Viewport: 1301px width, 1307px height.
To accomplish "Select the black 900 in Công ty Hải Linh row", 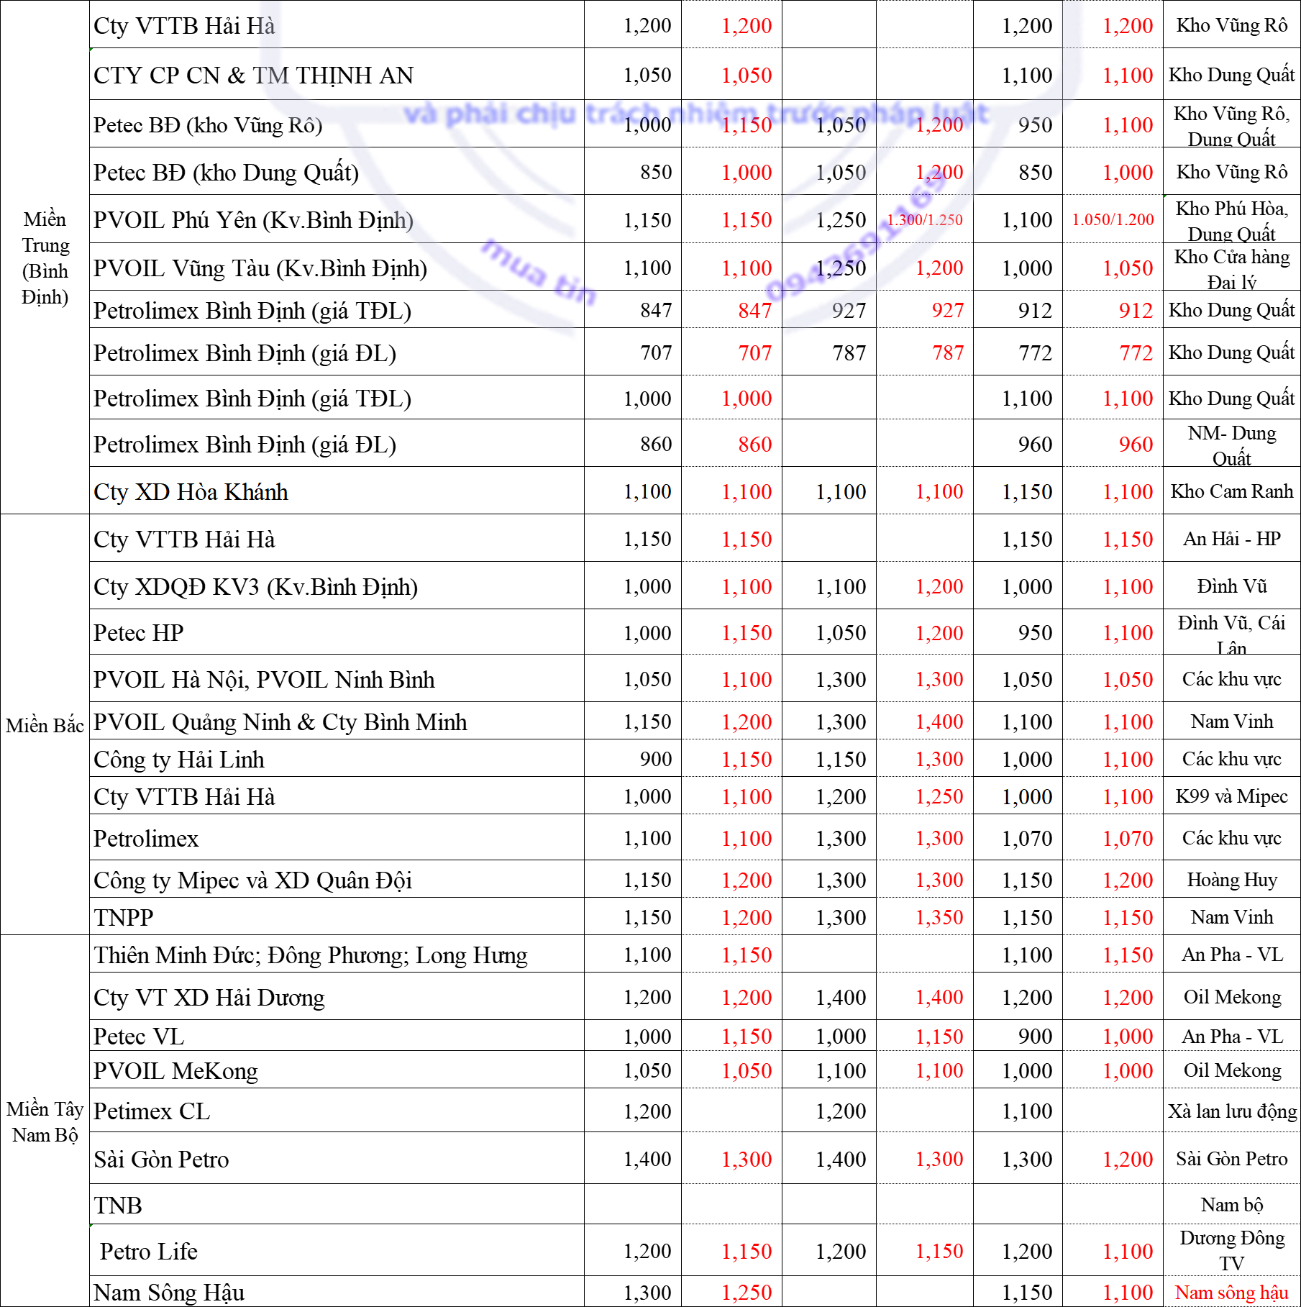I will (x=656, y=759).
